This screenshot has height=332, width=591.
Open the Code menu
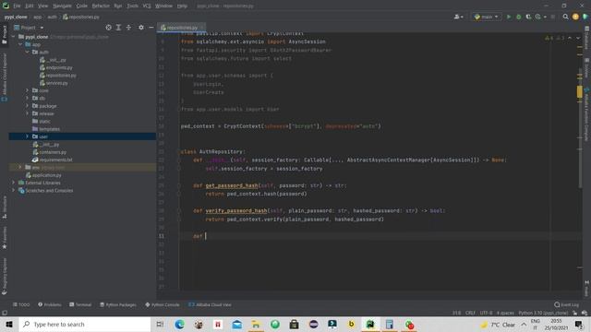pyautogui.click(x=81, y=6)
